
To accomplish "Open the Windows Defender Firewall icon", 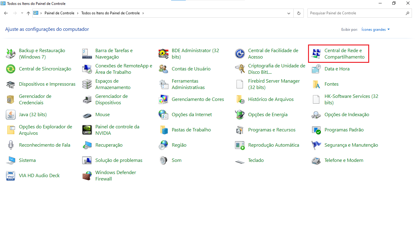I will (x=87, y=176).
